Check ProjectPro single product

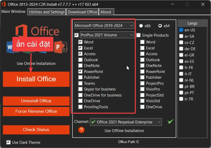[142, 83]
